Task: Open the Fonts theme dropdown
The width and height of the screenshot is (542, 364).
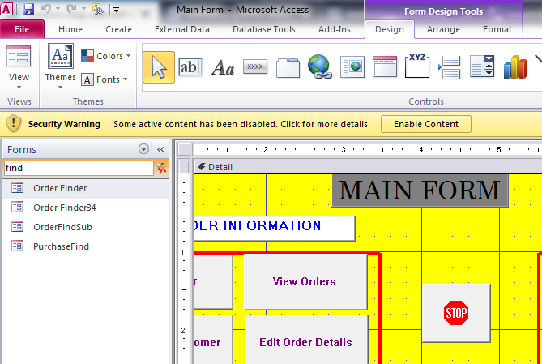Action: (105, 79)
